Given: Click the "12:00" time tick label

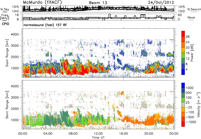Looking at the screenshot, I should point(98,134).
